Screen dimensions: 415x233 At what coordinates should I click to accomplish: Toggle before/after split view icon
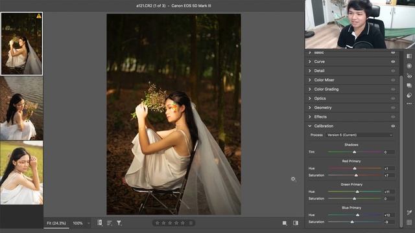click(x=296, y=223)
